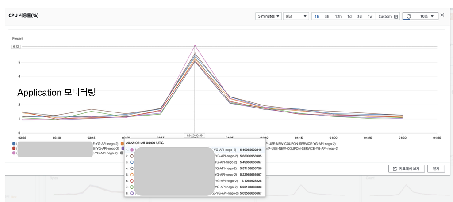Close the CPU chart panel
Image resolution: width=453 pixels, height=202 pixels.
442,15
